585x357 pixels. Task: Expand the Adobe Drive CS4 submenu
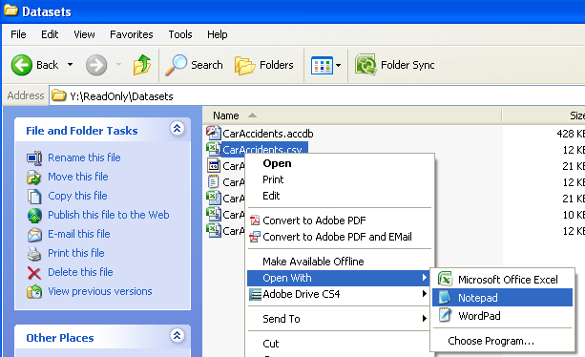point(340,294)
